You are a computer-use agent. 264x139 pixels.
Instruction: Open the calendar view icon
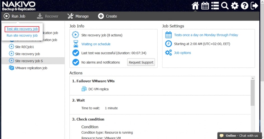(x=205, y=6)
